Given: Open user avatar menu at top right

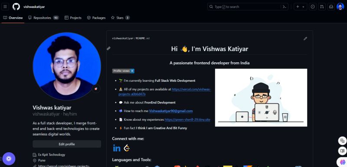Looking at the screenshot, I should click(x=340, y=6).
